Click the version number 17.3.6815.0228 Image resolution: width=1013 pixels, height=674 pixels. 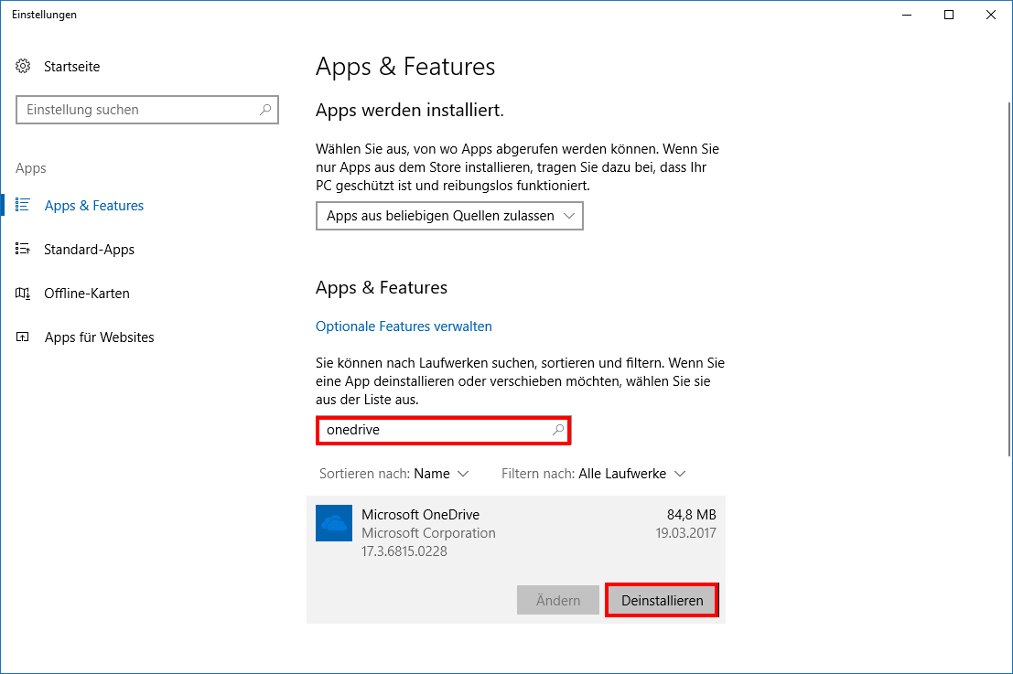click(x=404, y=551)
